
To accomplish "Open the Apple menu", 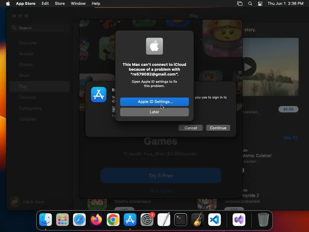I will coord(8,3).
